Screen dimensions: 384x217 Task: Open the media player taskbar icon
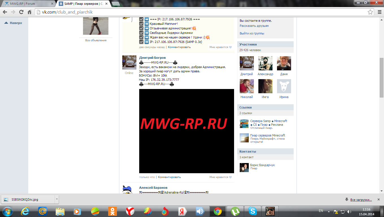tap(77, 211)
